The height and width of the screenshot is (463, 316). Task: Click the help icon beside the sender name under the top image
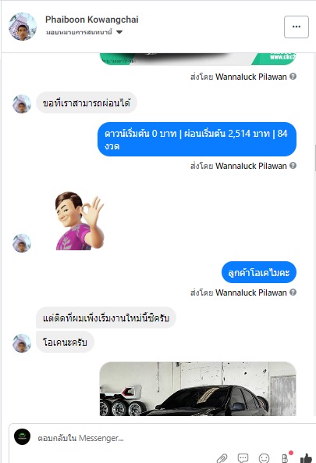click(293, 77)
